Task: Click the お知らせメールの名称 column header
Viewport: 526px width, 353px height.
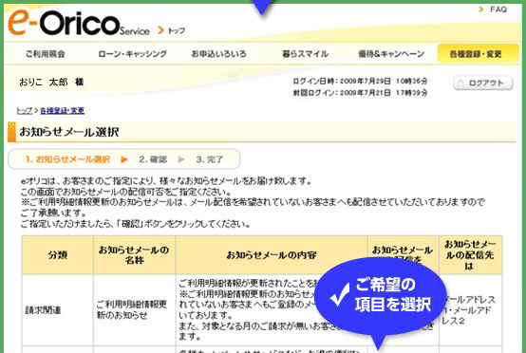Action: (x=134, y=255)
